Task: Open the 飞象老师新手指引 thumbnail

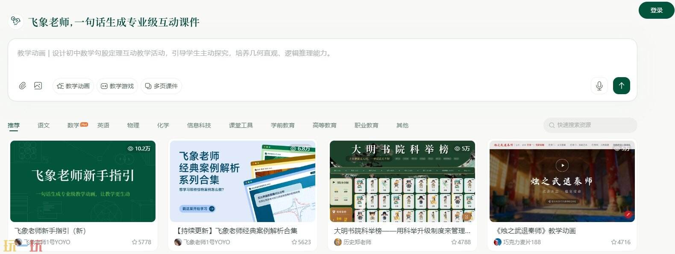Action: [83, 181]
